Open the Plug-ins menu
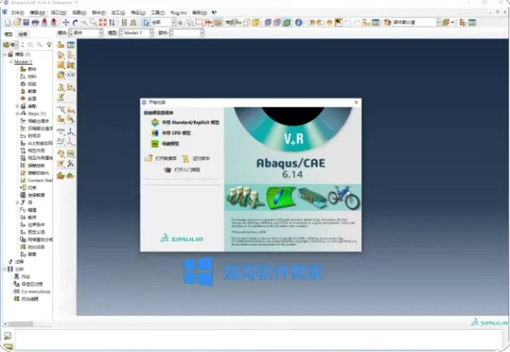510x352 pixels. coord(178,13)
